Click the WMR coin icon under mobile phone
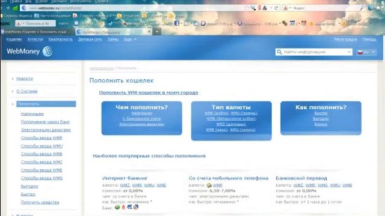 click(x=209, y=185)
